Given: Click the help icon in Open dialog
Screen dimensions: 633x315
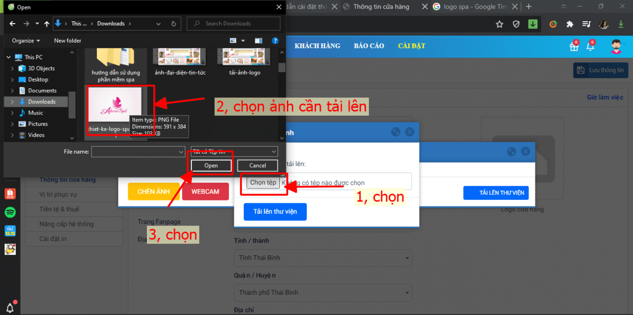Looking at the screenshot, I should [x=275, y=40].
